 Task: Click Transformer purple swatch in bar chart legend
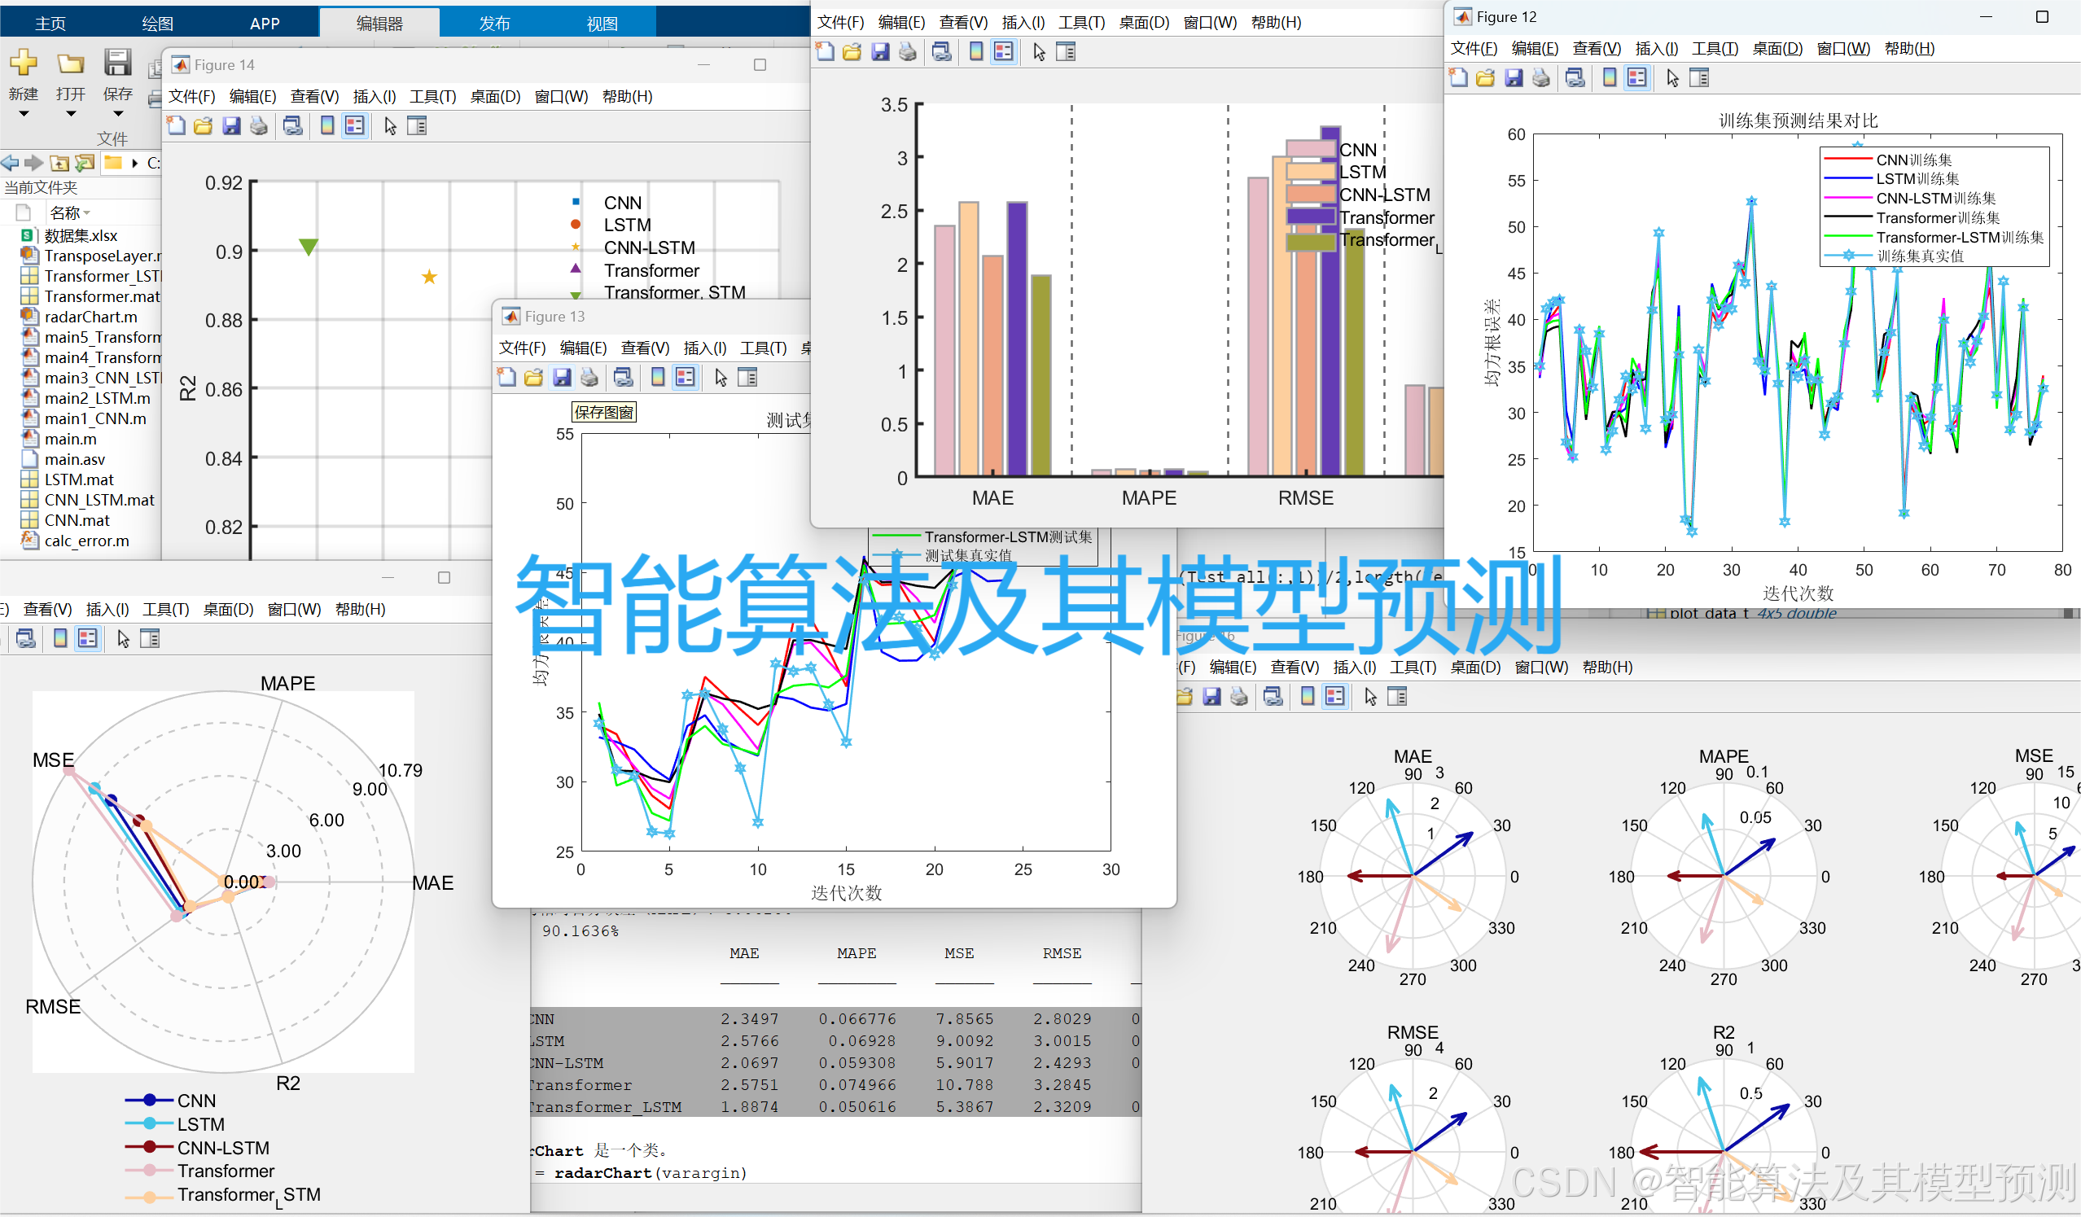pos(1311,217)
